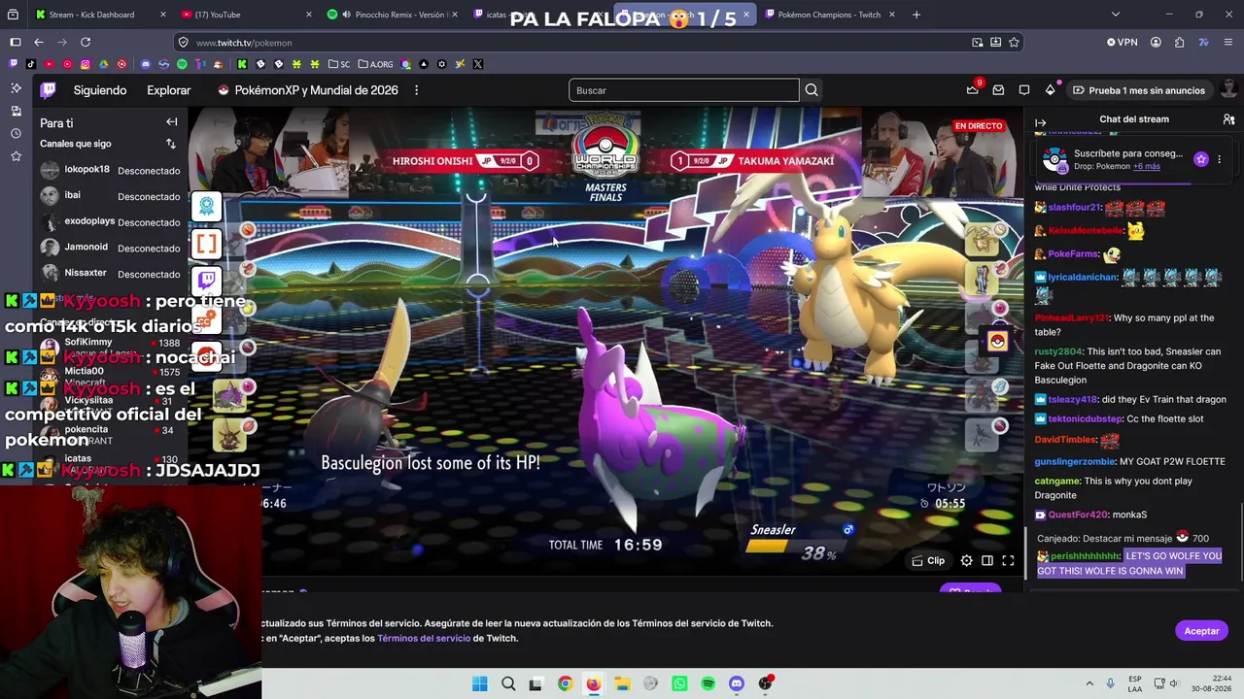1244x699 pixels.
Task: Toggle the browser VPN
Action: point(1122,43)
